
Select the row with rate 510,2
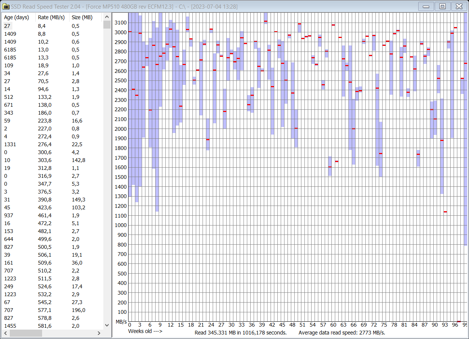tap(52, 271)
